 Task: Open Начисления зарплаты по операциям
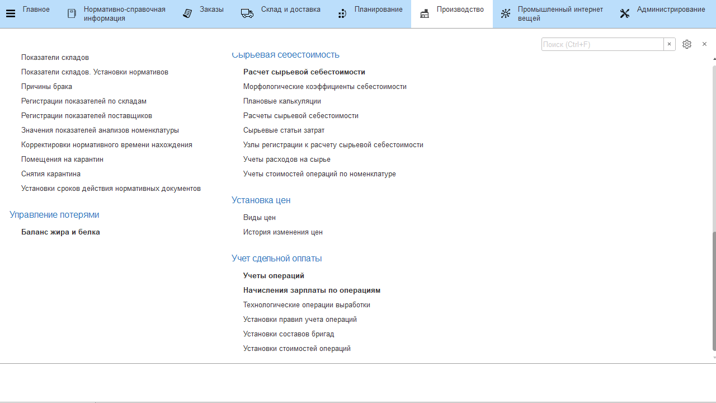click(312, 290)
